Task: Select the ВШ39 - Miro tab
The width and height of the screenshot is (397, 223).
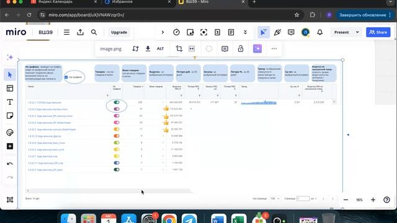Action: point(212,2)
